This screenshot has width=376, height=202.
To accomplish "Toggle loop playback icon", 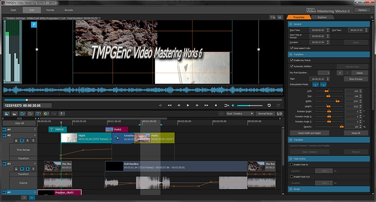I will (227, 105).
